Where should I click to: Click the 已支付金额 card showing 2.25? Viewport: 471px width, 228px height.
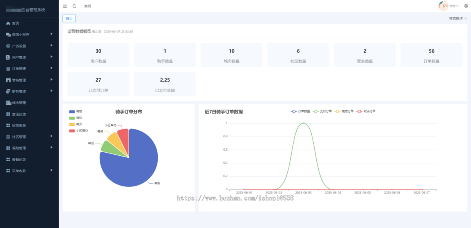click(165, 84)
